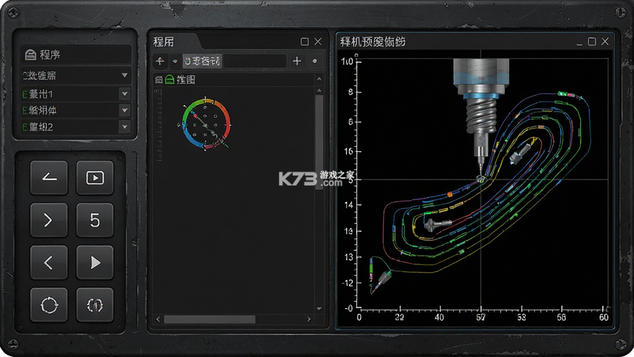
Task: Close the middle panel window
Action: (x=318, y=42)
